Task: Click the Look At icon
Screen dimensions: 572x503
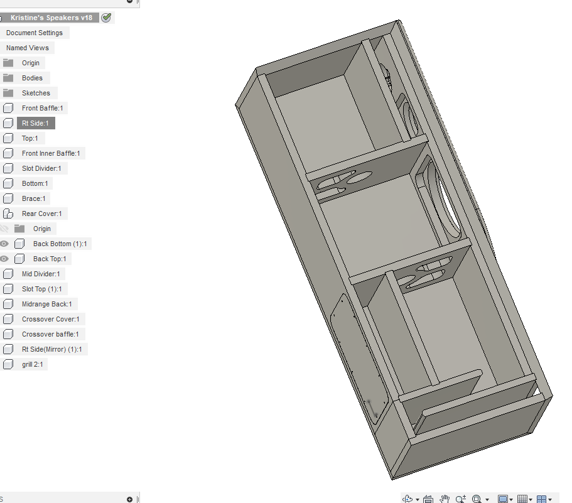Action: coord(428,499)
